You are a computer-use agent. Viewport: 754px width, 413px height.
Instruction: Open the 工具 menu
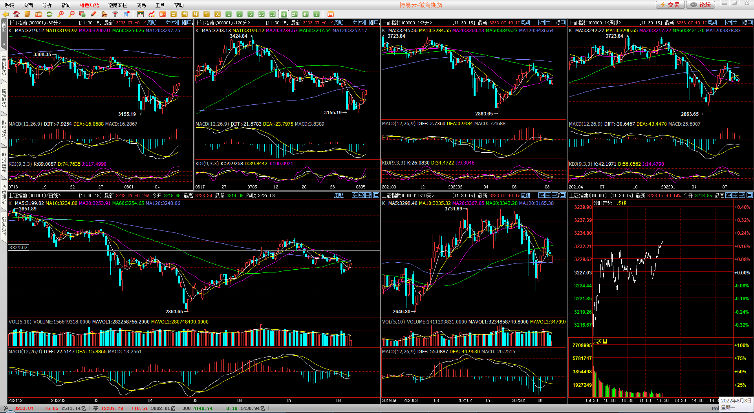click(x=160, y=5)
